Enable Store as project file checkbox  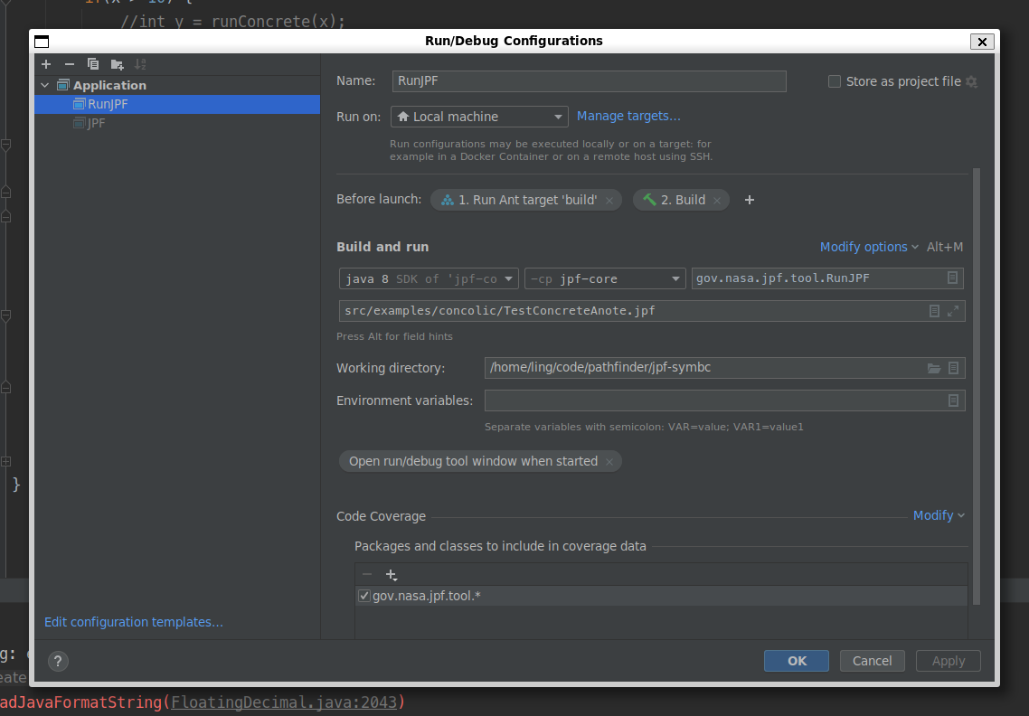click(x=835, y=81)
